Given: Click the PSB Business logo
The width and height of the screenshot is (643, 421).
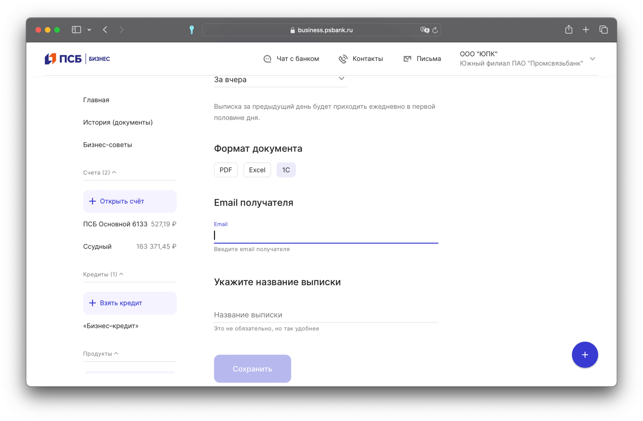Looking at the screenshot, I should (77, 59).
